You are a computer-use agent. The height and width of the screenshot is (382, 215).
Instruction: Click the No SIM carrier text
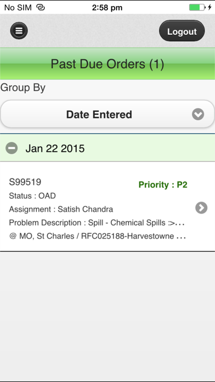point(18,8)
